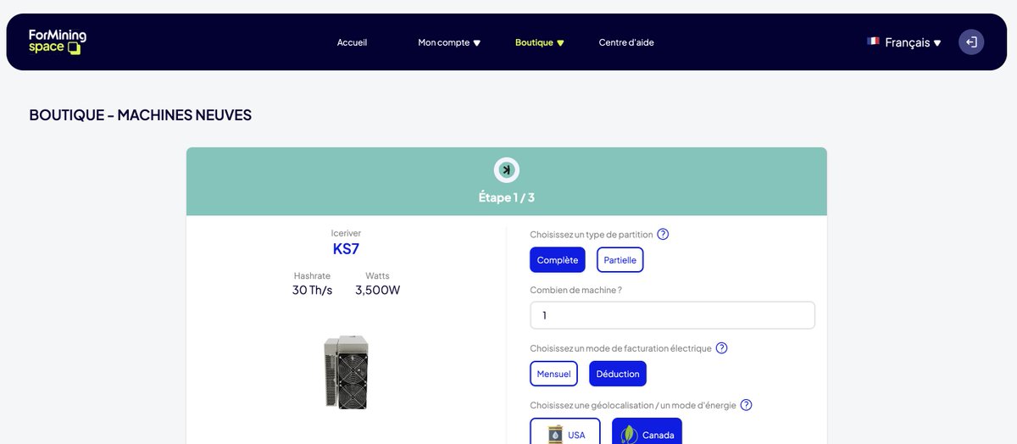Open the Français language selector
1017x444 pixels.
click(x=913, y=42)
